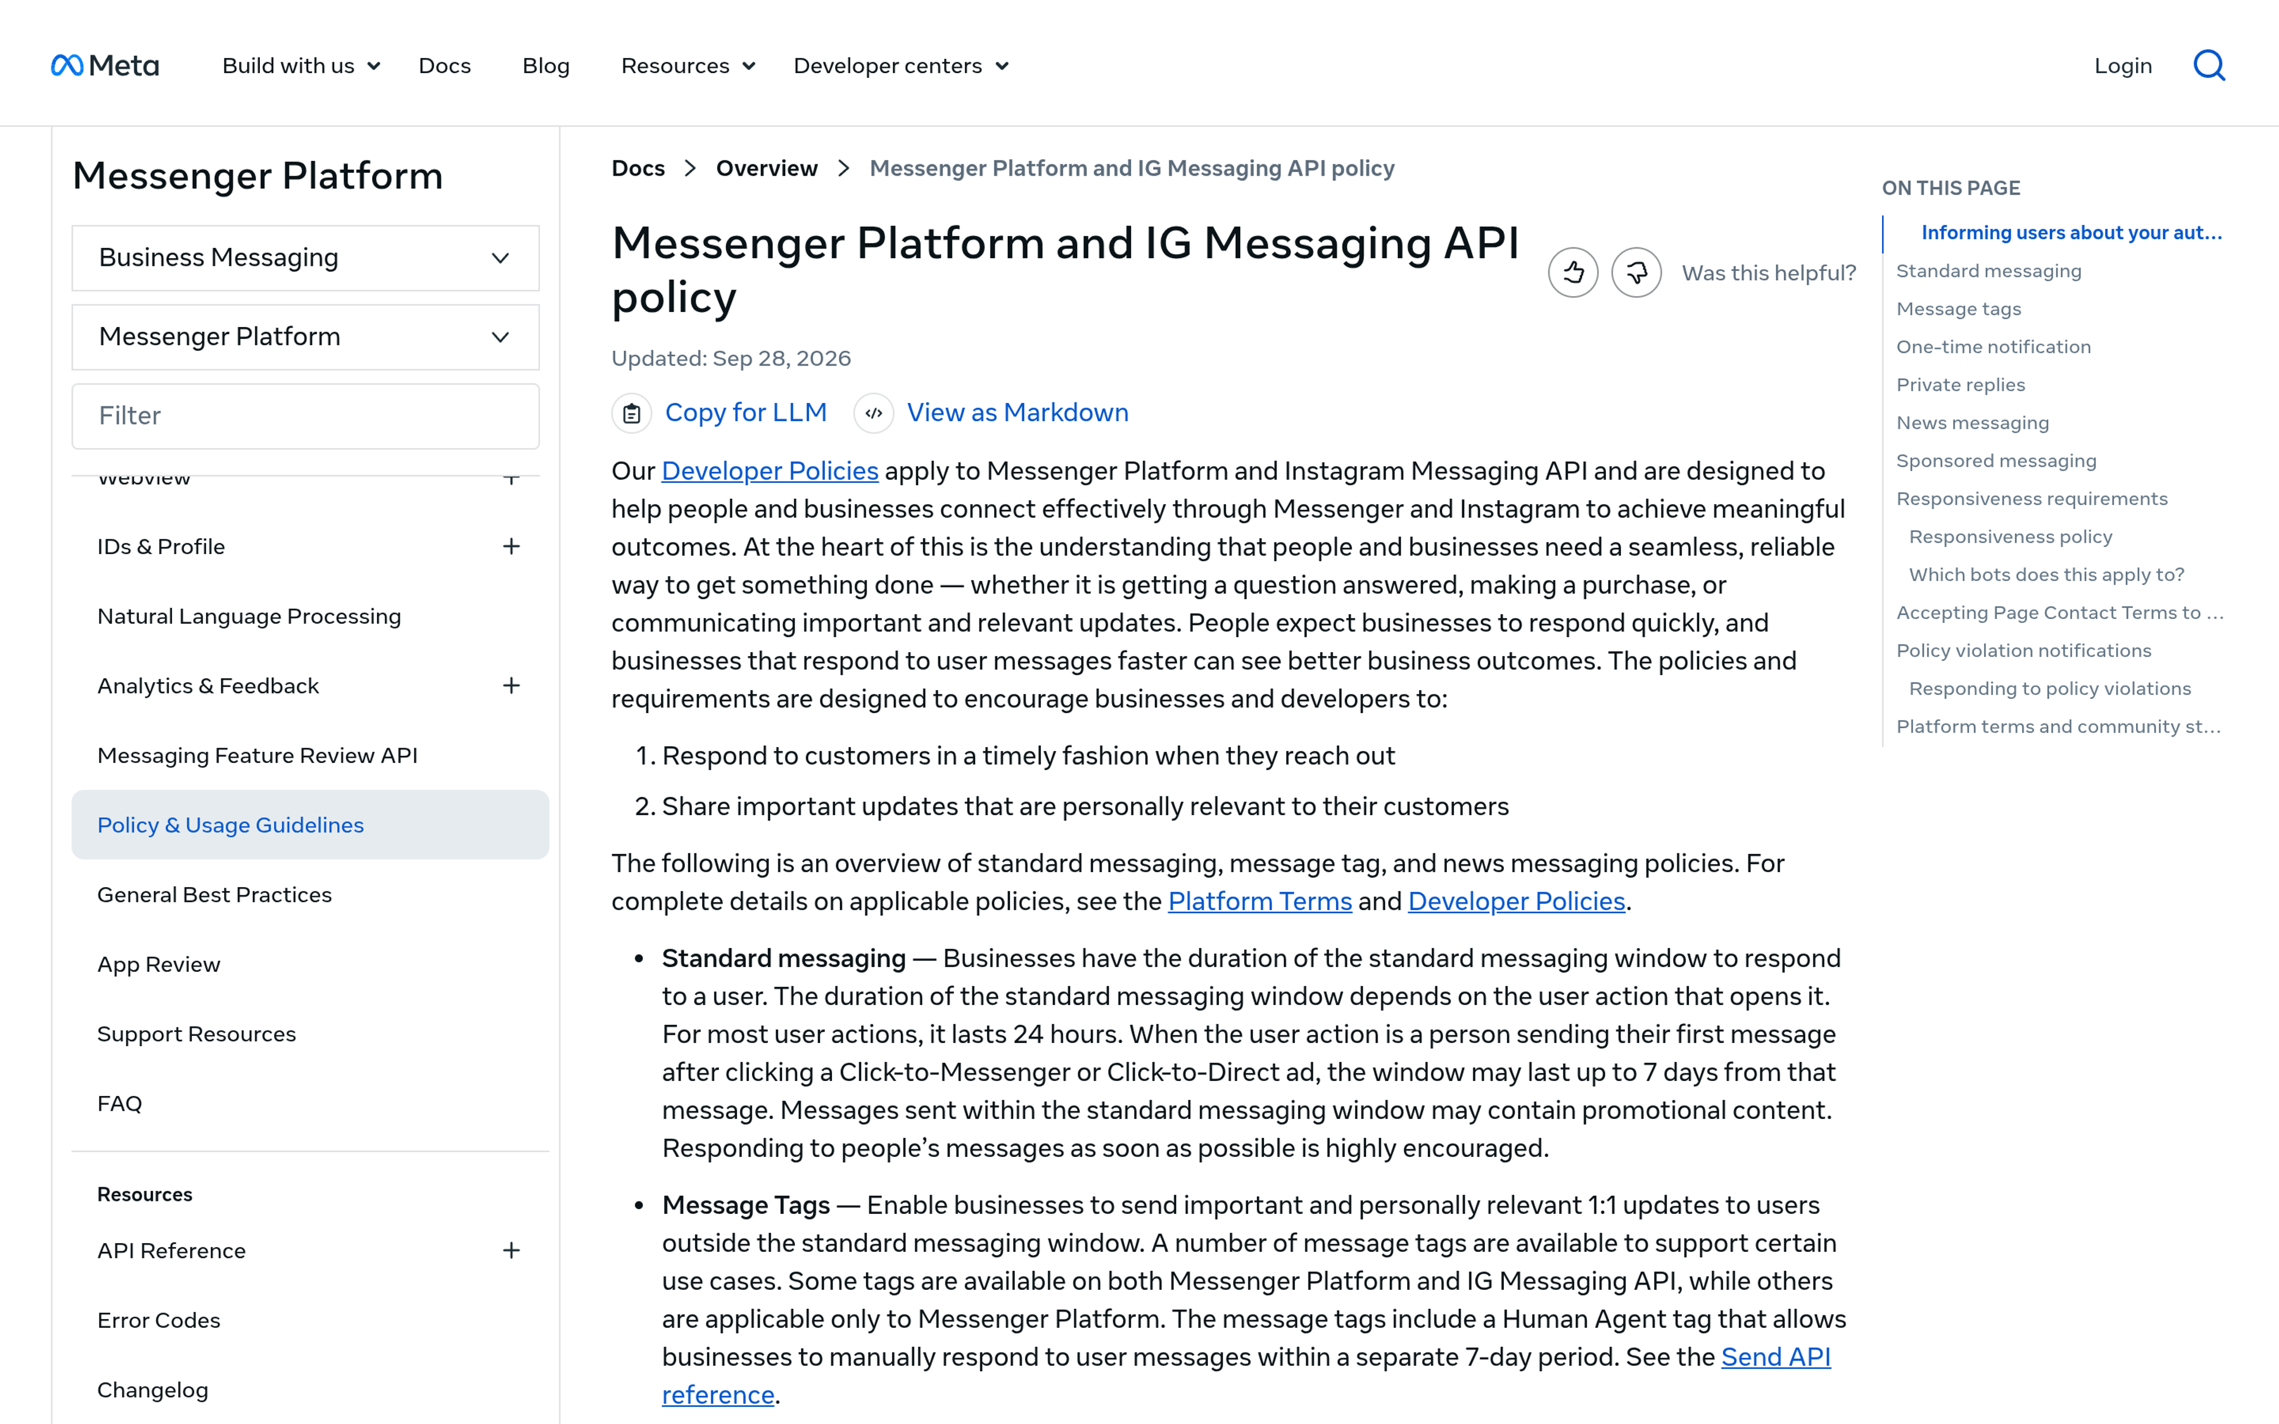This screenshot has height=1424, width=2279.
Task: Select Changelog in the sidebar
Action: [x=153, y=1390]
